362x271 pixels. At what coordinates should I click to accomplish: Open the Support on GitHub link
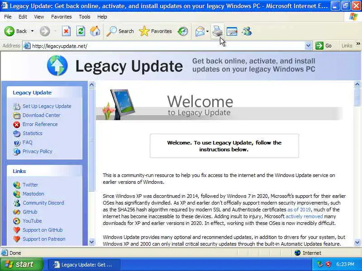[x=43, y=230]
